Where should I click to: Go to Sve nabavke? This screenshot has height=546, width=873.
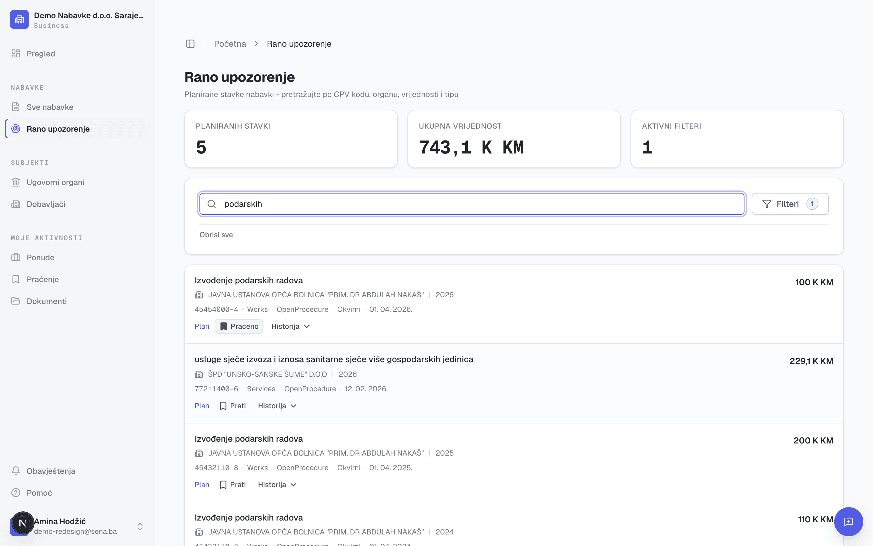(78, 107)
